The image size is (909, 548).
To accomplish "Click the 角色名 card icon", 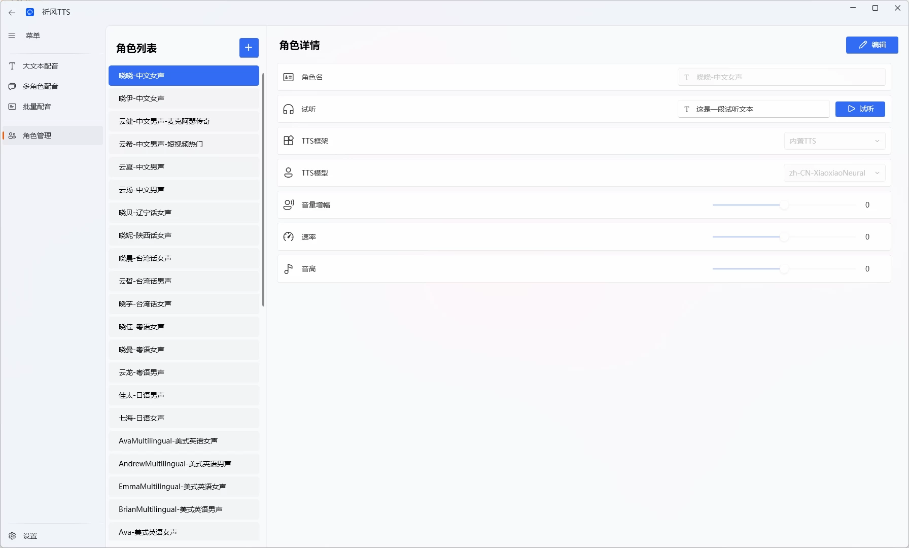I will pos(289,77).
